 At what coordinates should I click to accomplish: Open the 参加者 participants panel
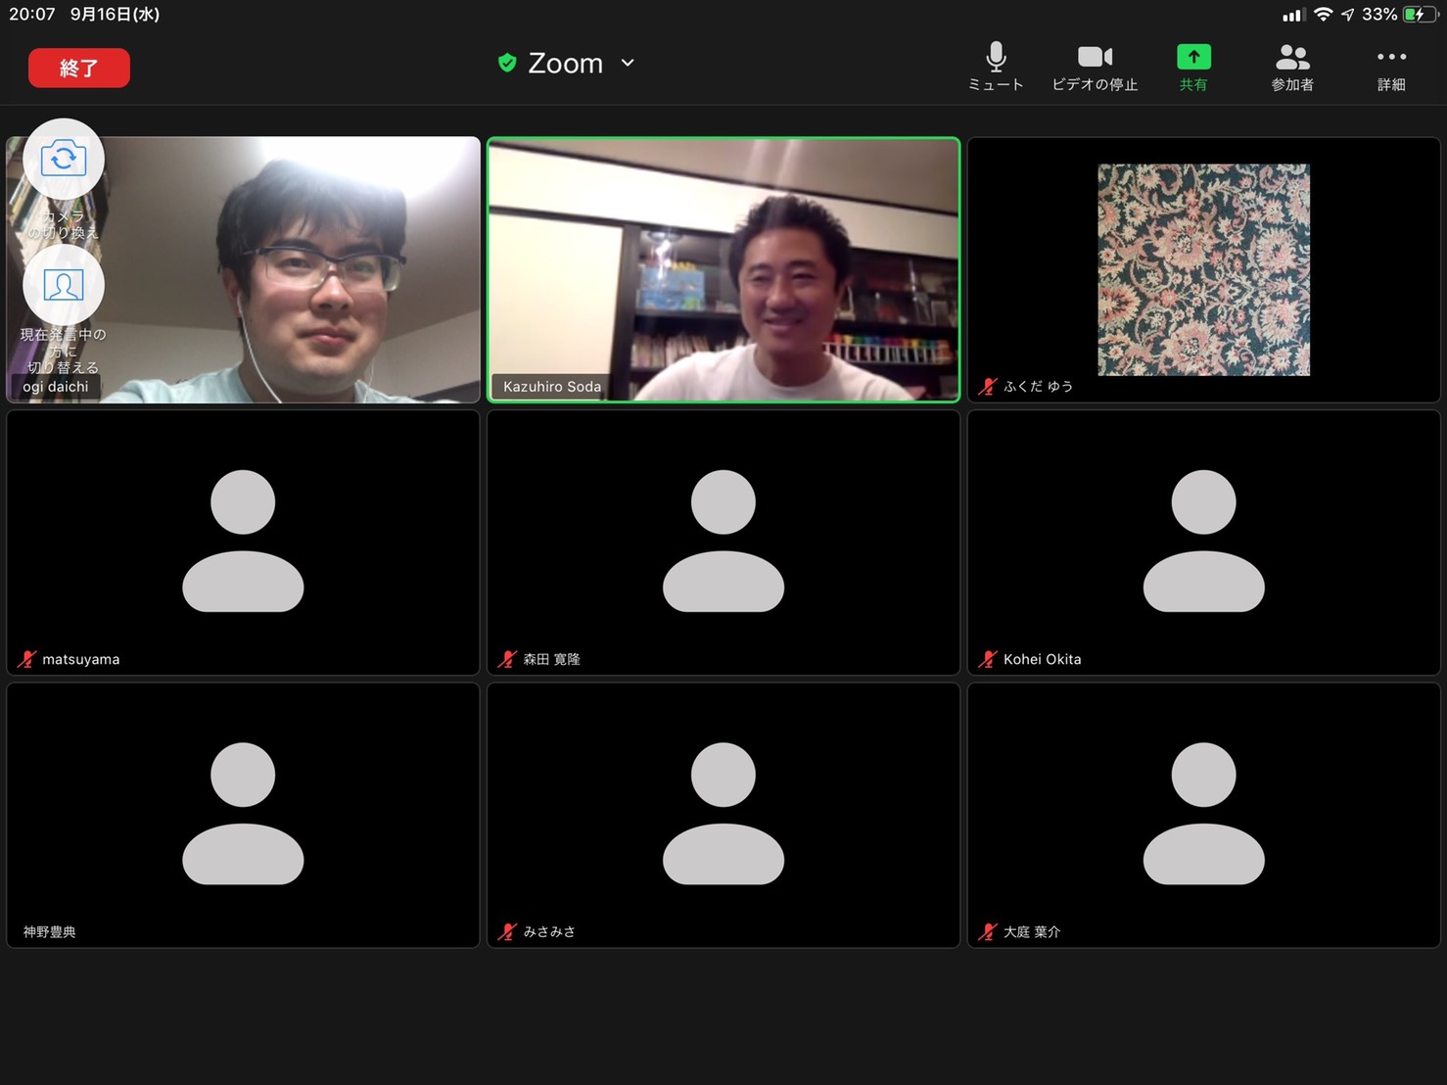1292,58
